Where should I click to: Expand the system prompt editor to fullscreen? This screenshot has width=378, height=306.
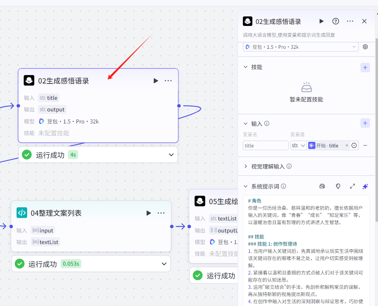(x=352, y=186)
